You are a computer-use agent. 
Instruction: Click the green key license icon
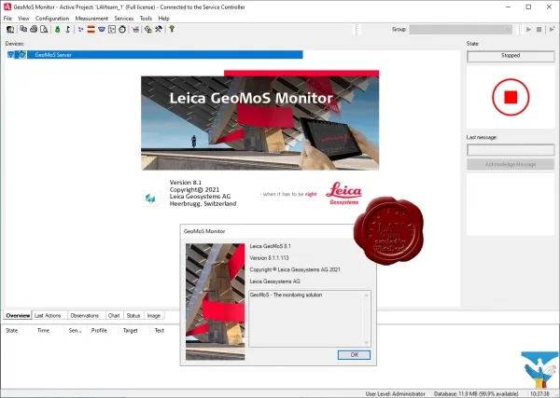click(172, 29)
